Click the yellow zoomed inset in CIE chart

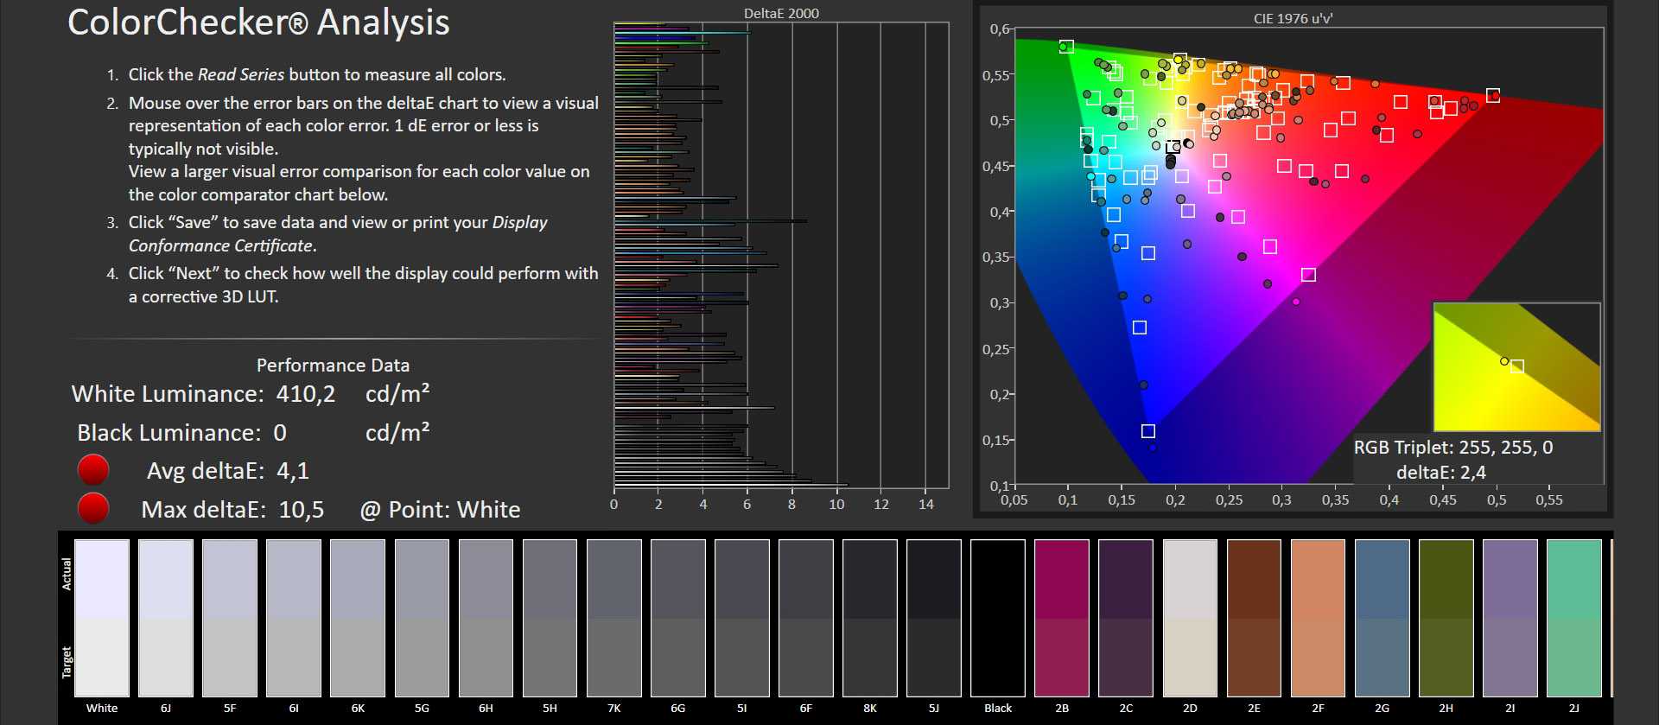[x=1516, y=366]
